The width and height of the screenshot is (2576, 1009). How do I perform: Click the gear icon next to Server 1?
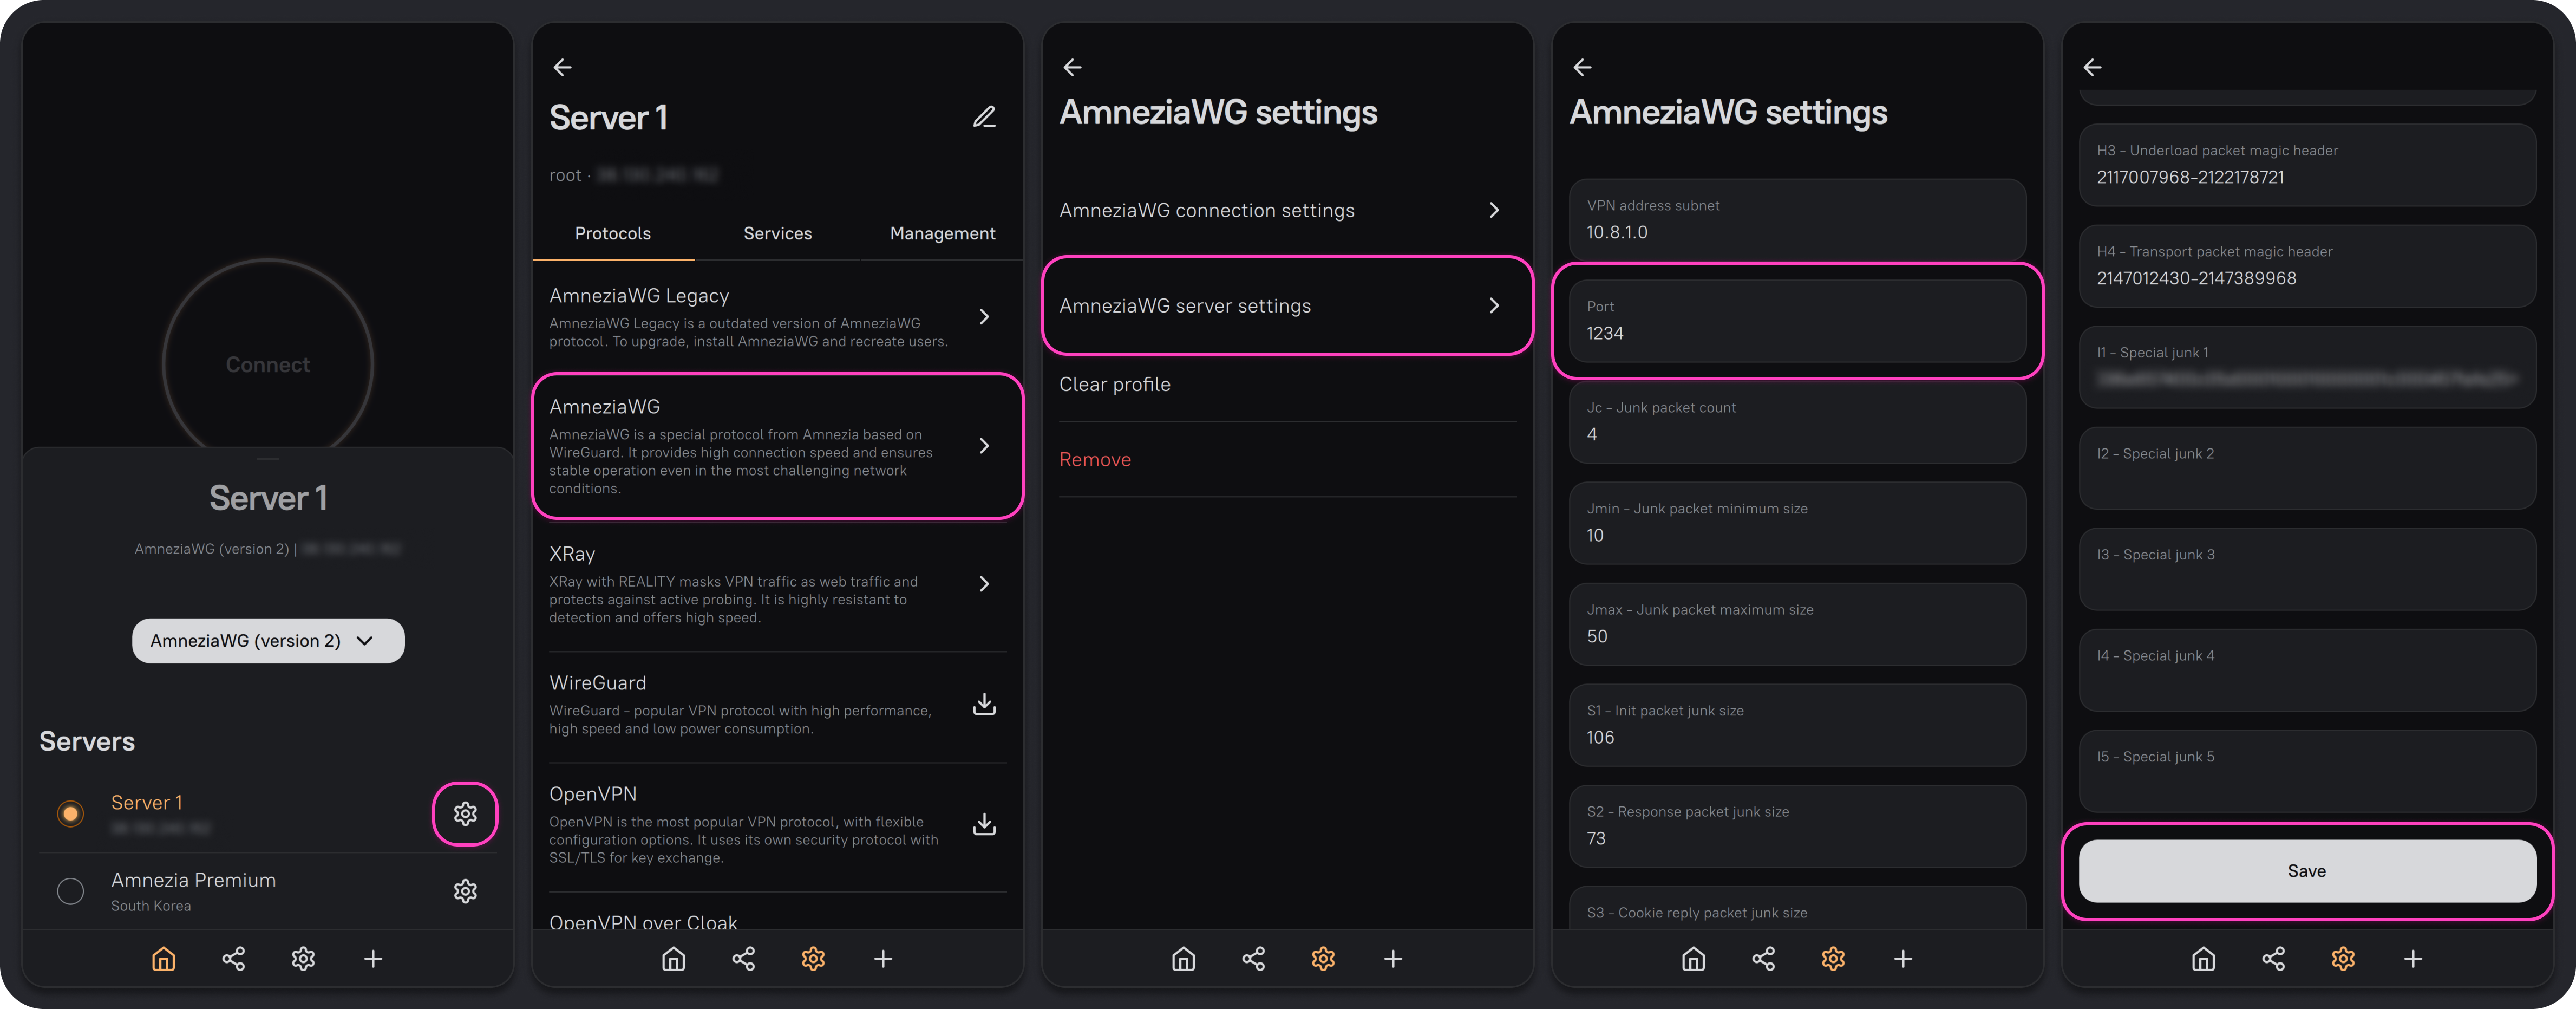(x=465, y=813)
